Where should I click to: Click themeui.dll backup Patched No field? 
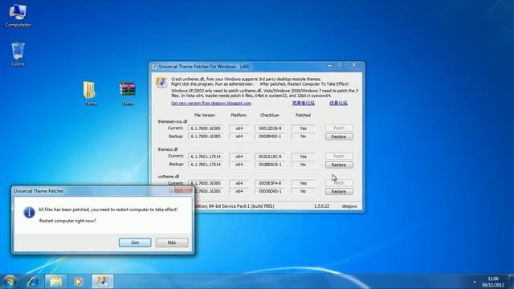(304, 165)
